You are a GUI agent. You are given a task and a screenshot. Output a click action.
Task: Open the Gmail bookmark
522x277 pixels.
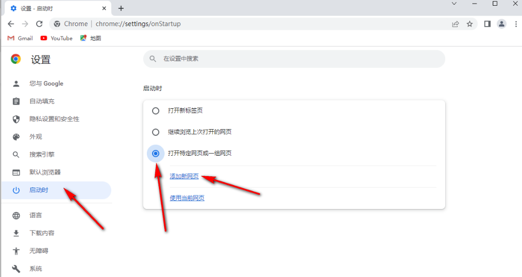(20, 38)
